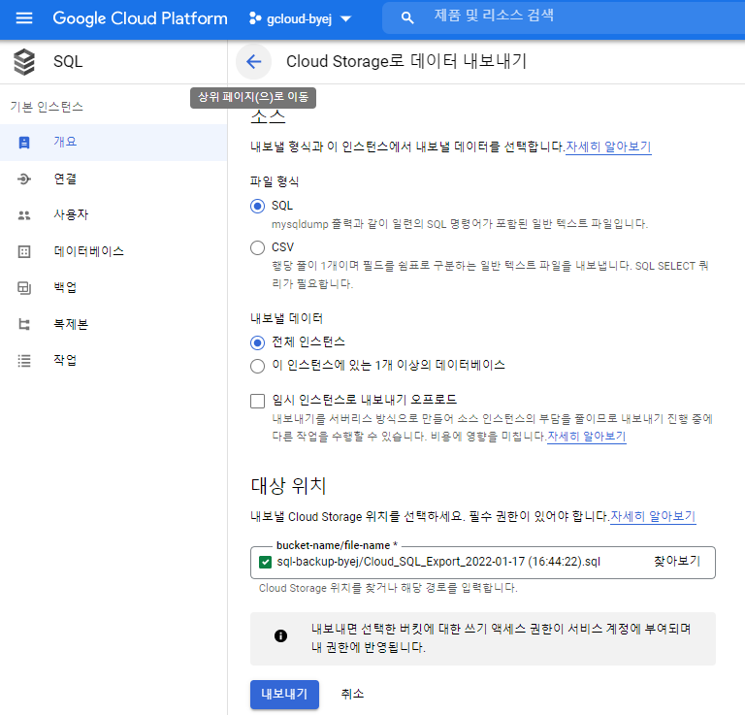Open the 작업 sidebar menu item
Screen dimensions: 745x715
point(113,360)
